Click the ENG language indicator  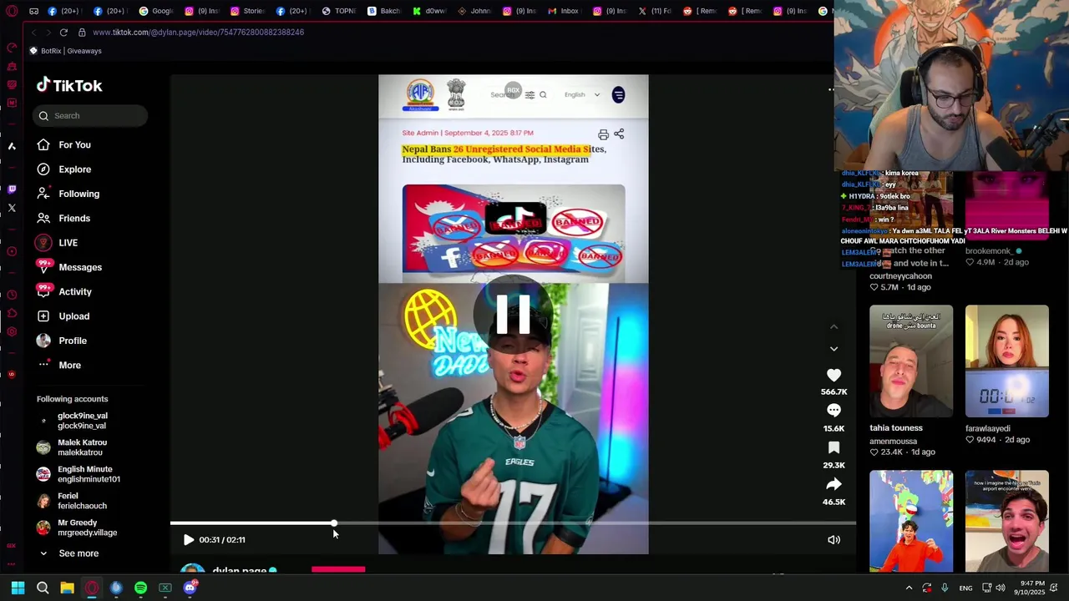[x=965, y=588]
